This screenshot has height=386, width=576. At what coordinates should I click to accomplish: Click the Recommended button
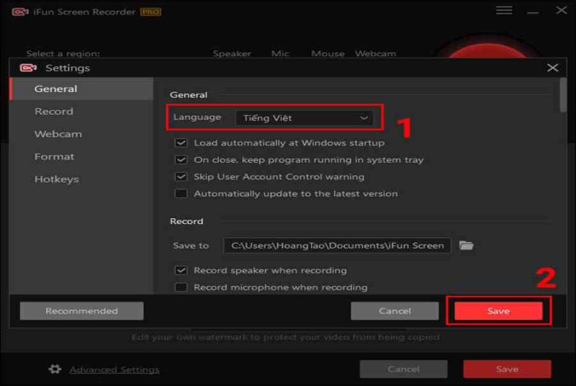point(81,311)
